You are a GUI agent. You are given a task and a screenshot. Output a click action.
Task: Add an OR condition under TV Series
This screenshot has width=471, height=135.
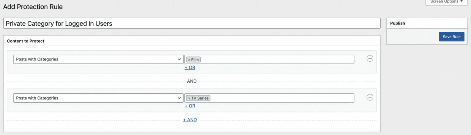coord(190,106)
